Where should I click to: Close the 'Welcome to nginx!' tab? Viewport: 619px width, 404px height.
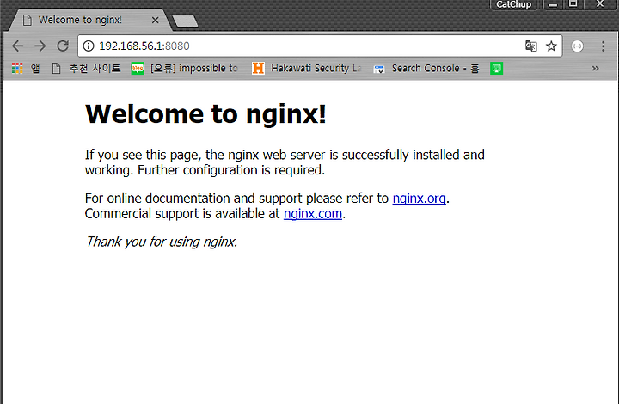coord(155,20)
